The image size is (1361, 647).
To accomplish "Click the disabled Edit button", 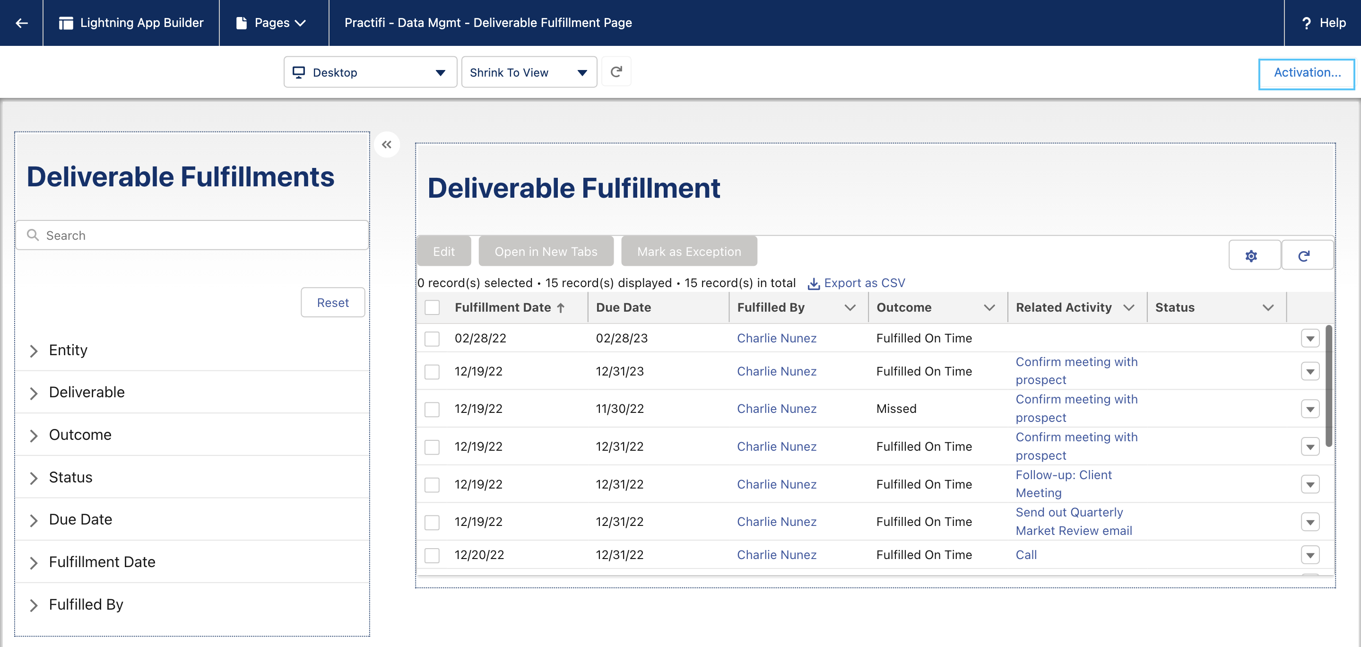I will point(444,252).
